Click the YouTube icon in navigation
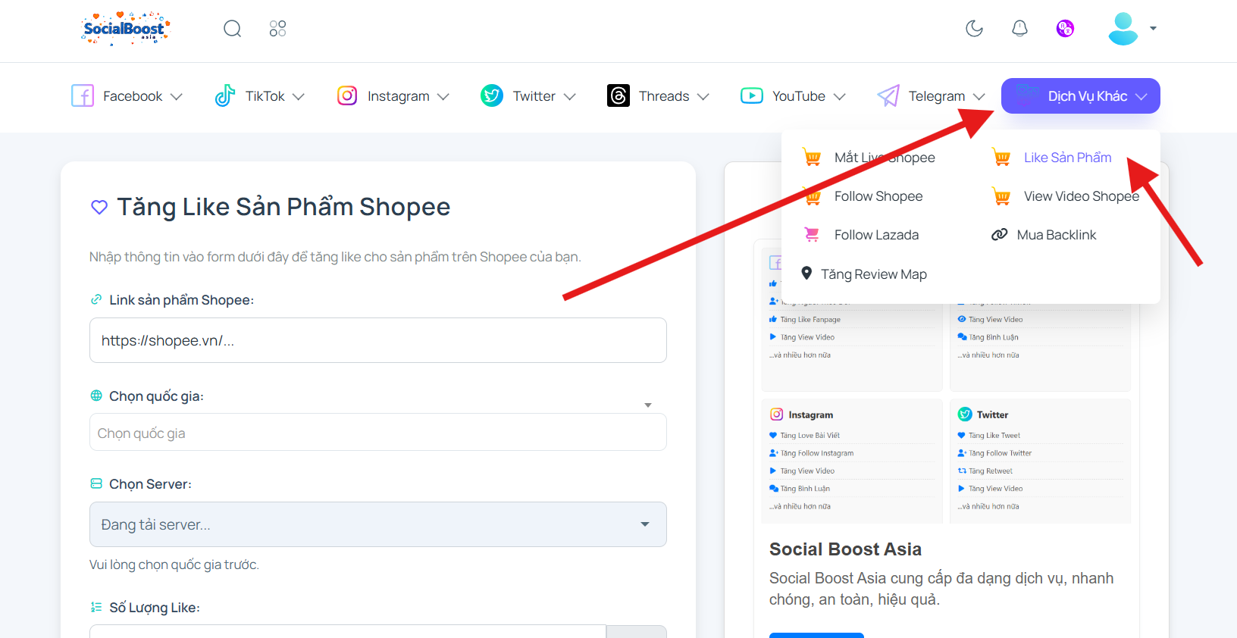 point(752,96)
